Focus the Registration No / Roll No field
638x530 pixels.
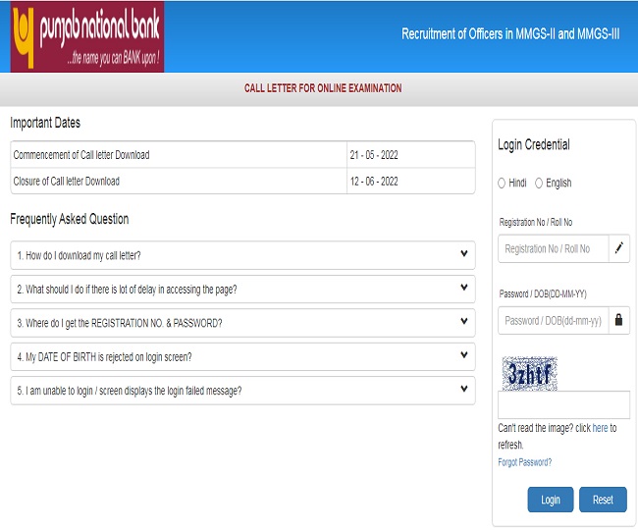(x=553, y=249)
